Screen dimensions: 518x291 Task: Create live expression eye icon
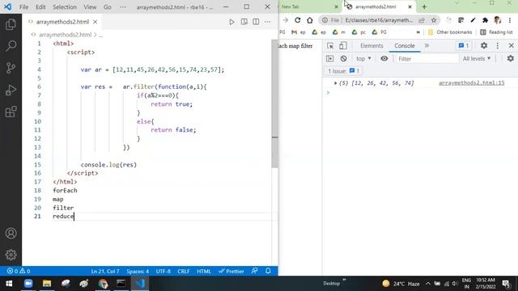point(384,59)
